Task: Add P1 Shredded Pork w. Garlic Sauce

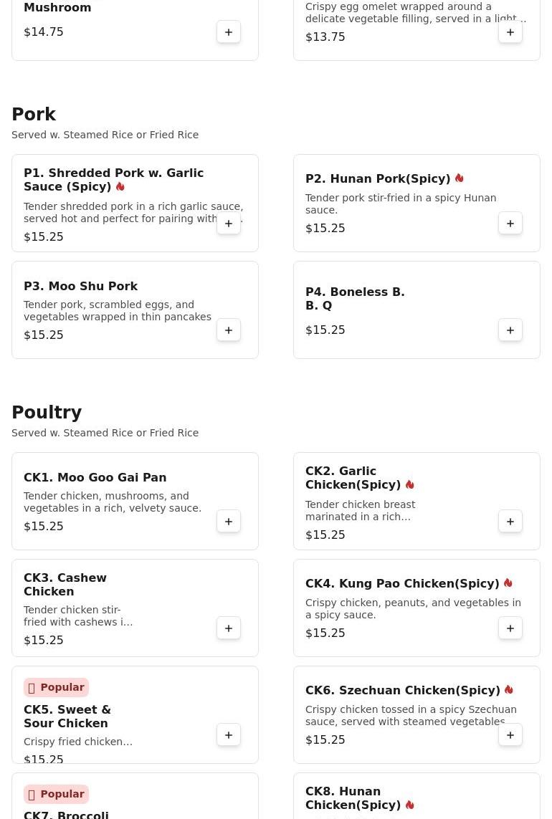Action: [x=229, y=224]
